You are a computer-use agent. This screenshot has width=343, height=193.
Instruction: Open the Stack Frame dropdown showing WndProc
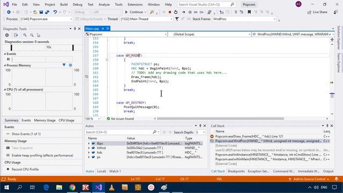click(244, 19)
